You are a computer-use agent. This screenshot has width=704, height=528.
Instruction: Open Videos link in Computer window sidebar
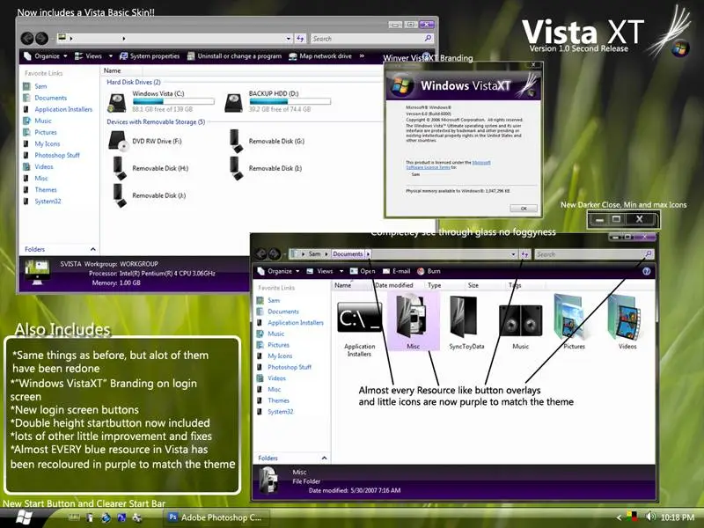click(43, 166)
